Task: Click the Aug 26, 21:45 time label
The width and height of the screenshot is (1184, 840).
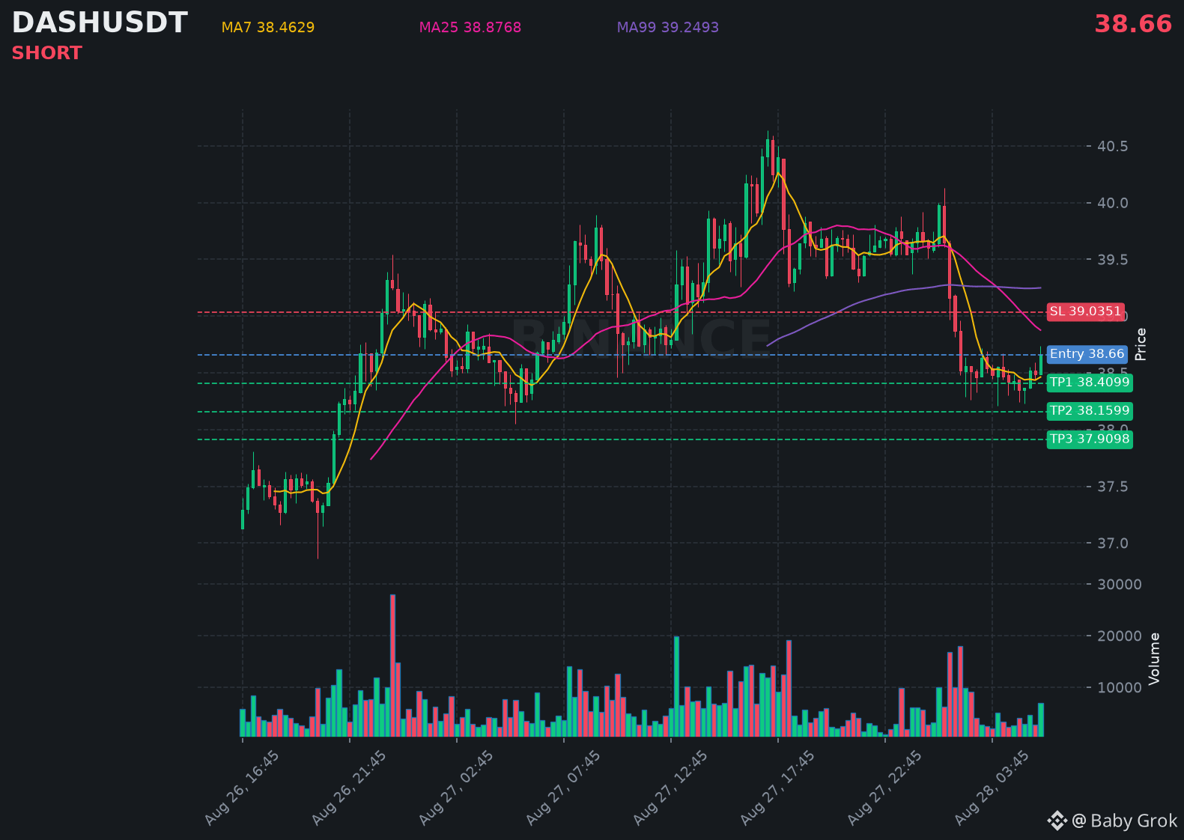Action: click(x=349, y=788)
